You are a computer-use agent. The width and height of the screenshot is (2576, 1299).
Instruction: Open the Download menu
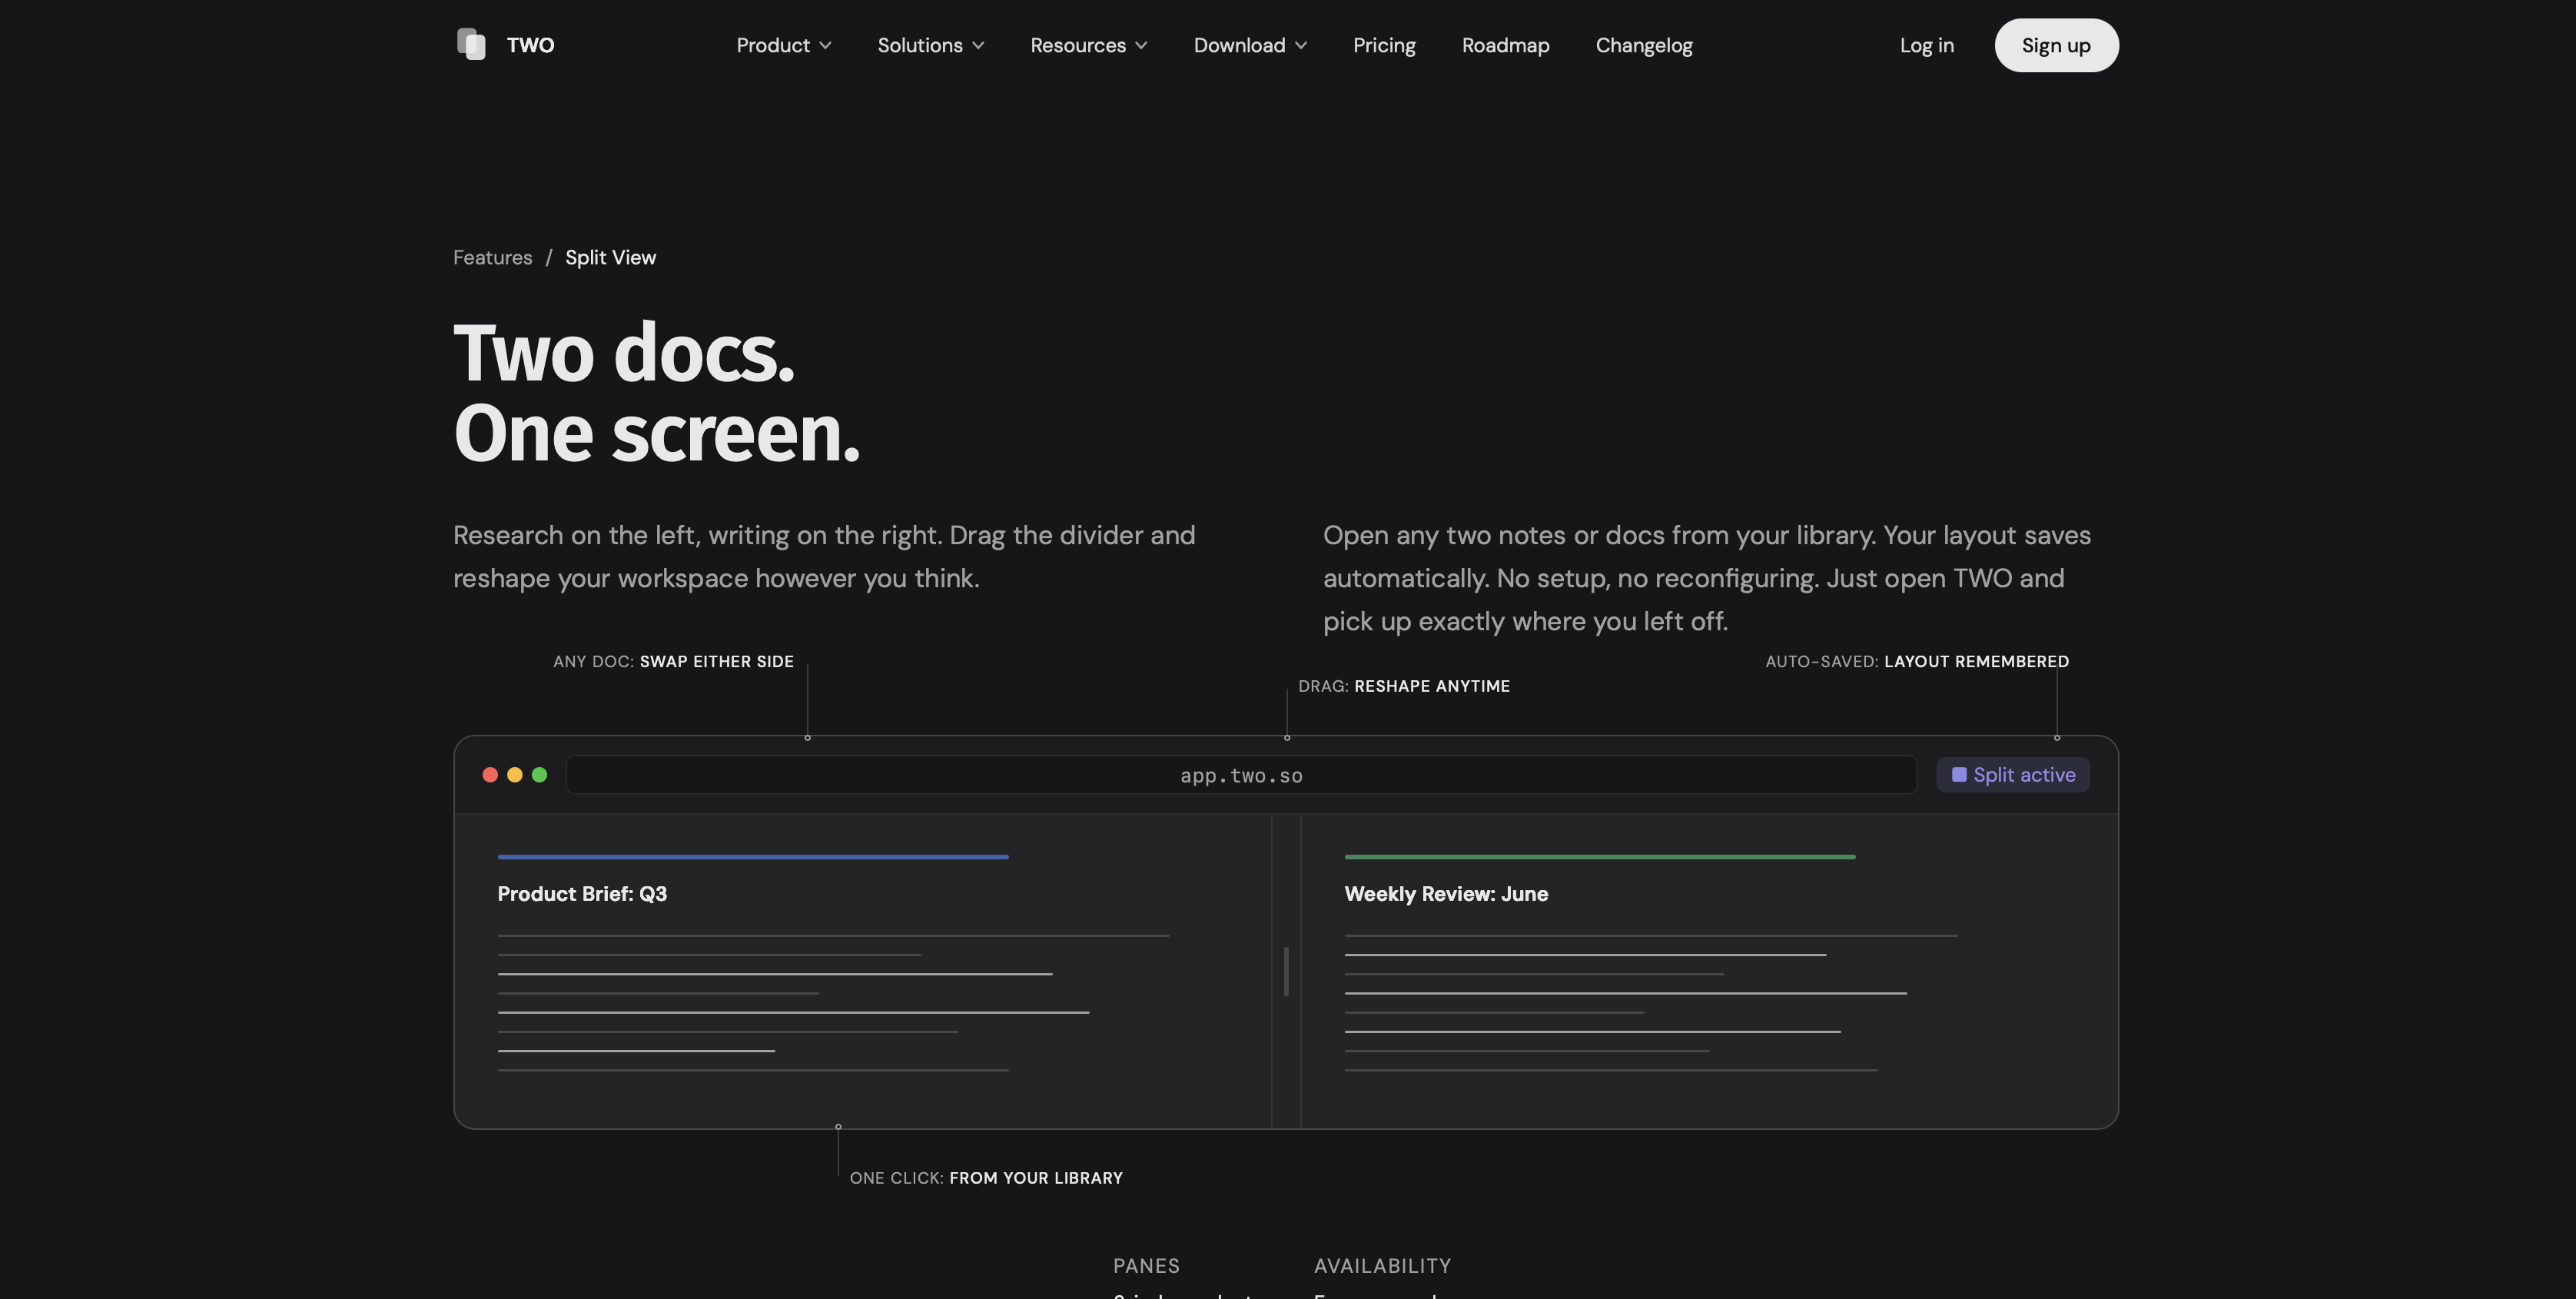pyautogui.click(x=1250, y=45)
